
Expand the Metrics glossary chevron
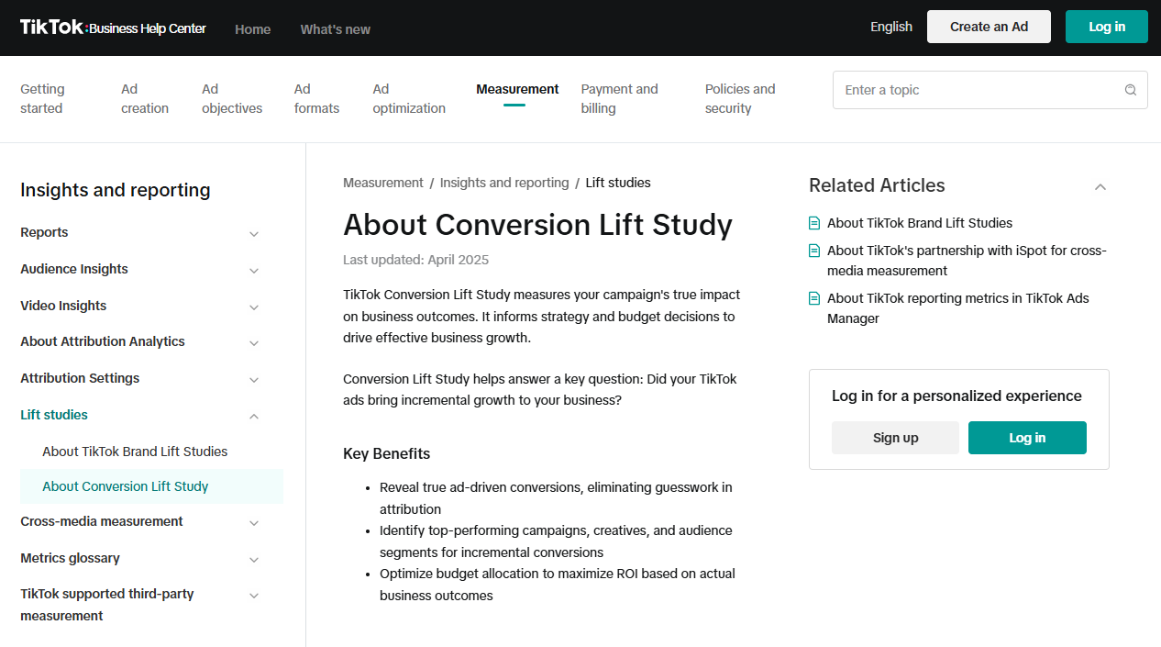(254, 560)
